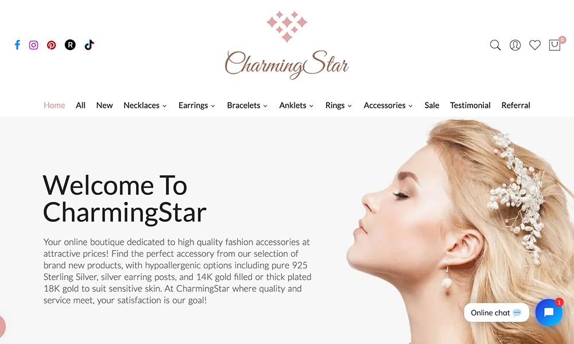Go to the Sale menu item
Screen dimensions: 574x344
(432, 105)
